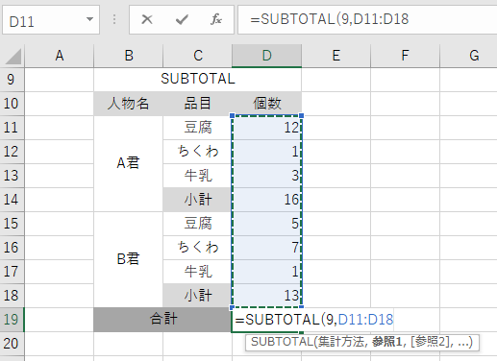Click cell with value 5
Screen dimensions: 497x361
(267, 224)
